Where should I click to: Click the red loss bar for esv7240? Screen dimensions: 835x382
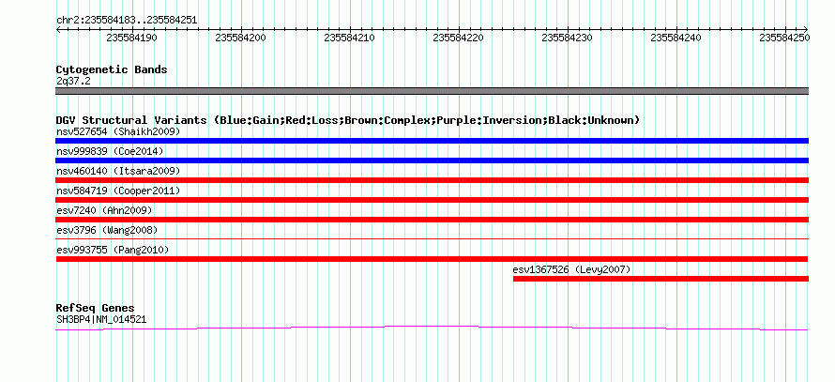pos(432,220)
